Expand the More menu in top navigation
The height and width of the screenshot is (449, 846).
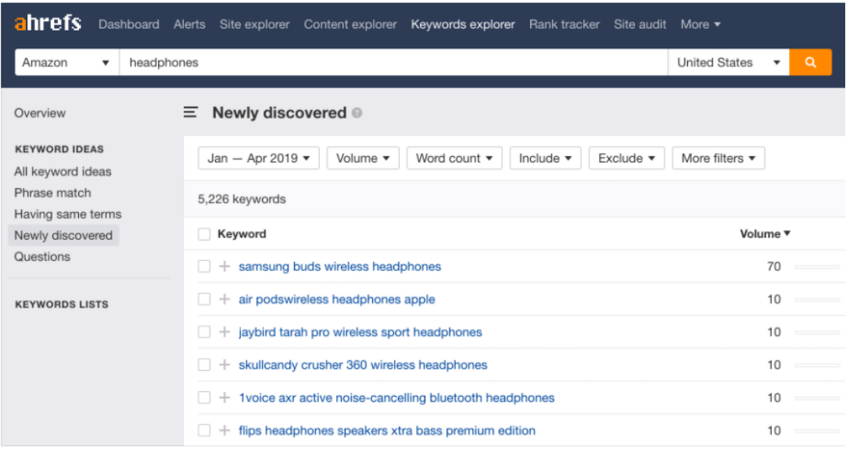(x=701, y=24)
